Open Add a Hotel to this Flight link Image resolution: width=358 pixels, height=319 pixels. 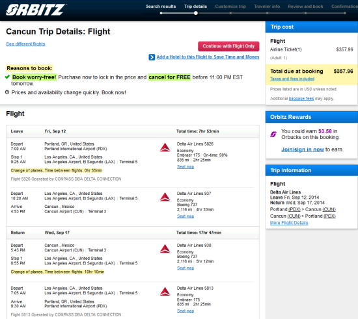208,57
